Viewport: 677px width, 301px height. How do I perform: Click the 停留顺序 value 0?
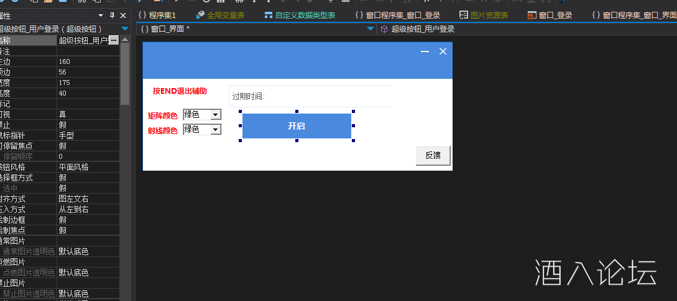pos(88,156)
